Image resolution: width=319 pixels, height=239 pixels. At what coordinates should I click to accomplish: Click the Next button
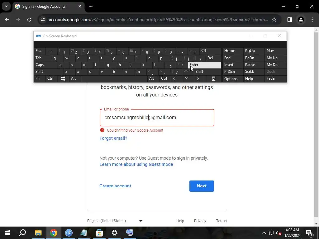tap(202, 186)
